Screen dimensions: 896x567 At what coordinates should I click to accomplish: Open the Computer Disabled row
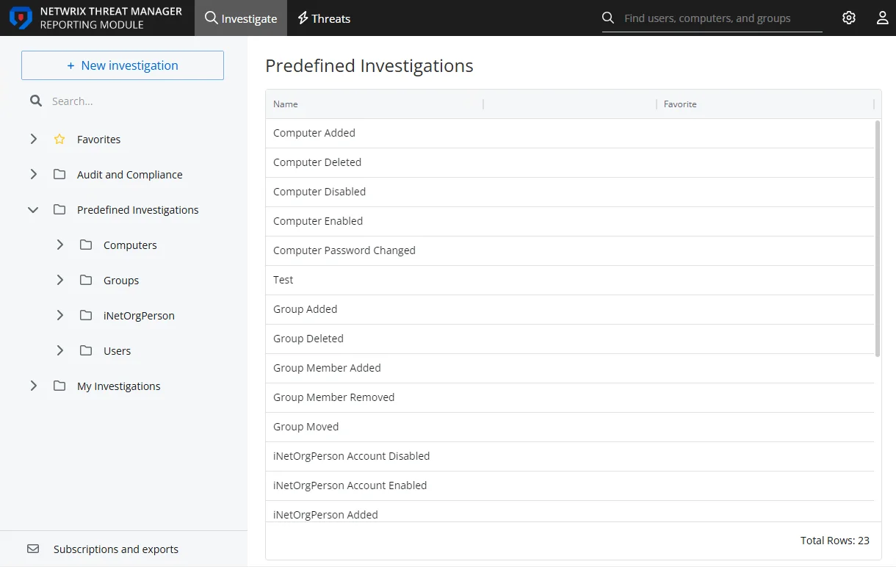click(x=570, y=192)
